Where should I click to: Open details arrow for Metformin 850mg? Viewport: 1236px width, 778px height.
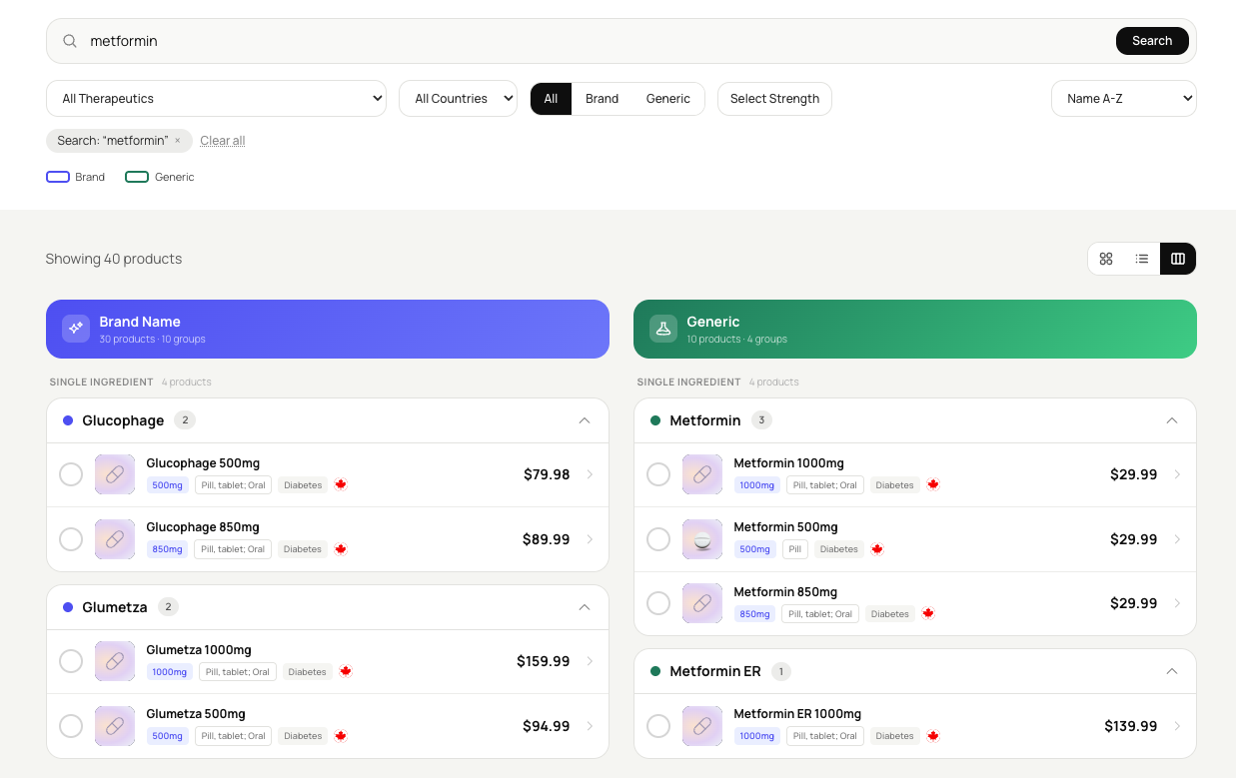(1177, 603)
